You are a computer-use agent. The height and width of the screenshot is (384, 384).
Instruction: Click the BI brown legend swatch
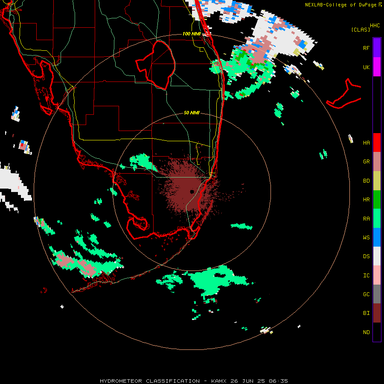coord(377,313)
